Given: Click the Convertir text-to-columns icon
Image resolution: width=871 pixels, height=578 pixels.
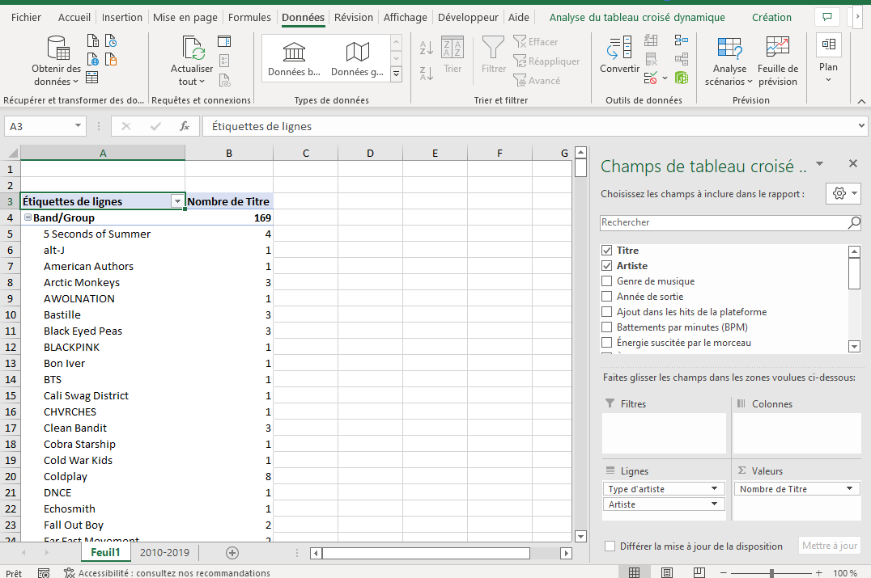Looking at the screenshot, I should point(619,54).
